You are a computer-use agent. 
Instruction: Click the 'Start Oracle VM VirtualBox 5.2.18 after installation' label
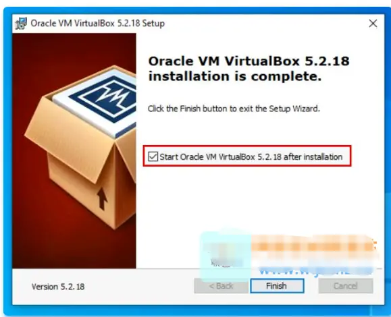(251, 157)
